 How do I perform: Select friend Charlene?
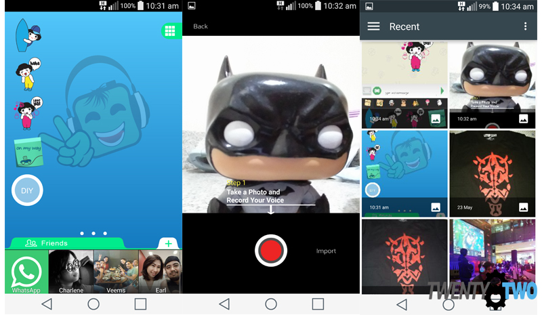tap(71, 272)
